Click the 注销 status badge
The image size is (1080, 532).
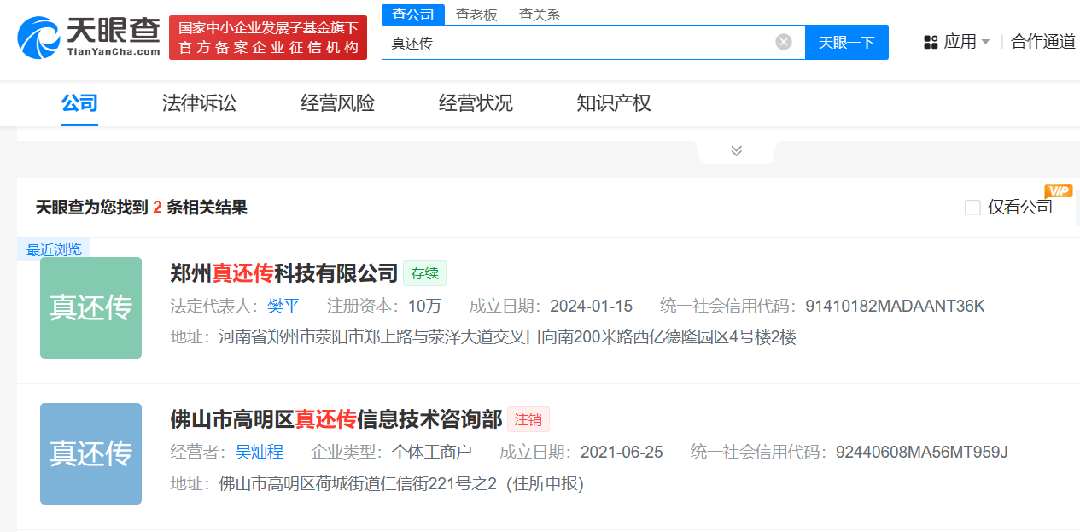coord(528,419)
